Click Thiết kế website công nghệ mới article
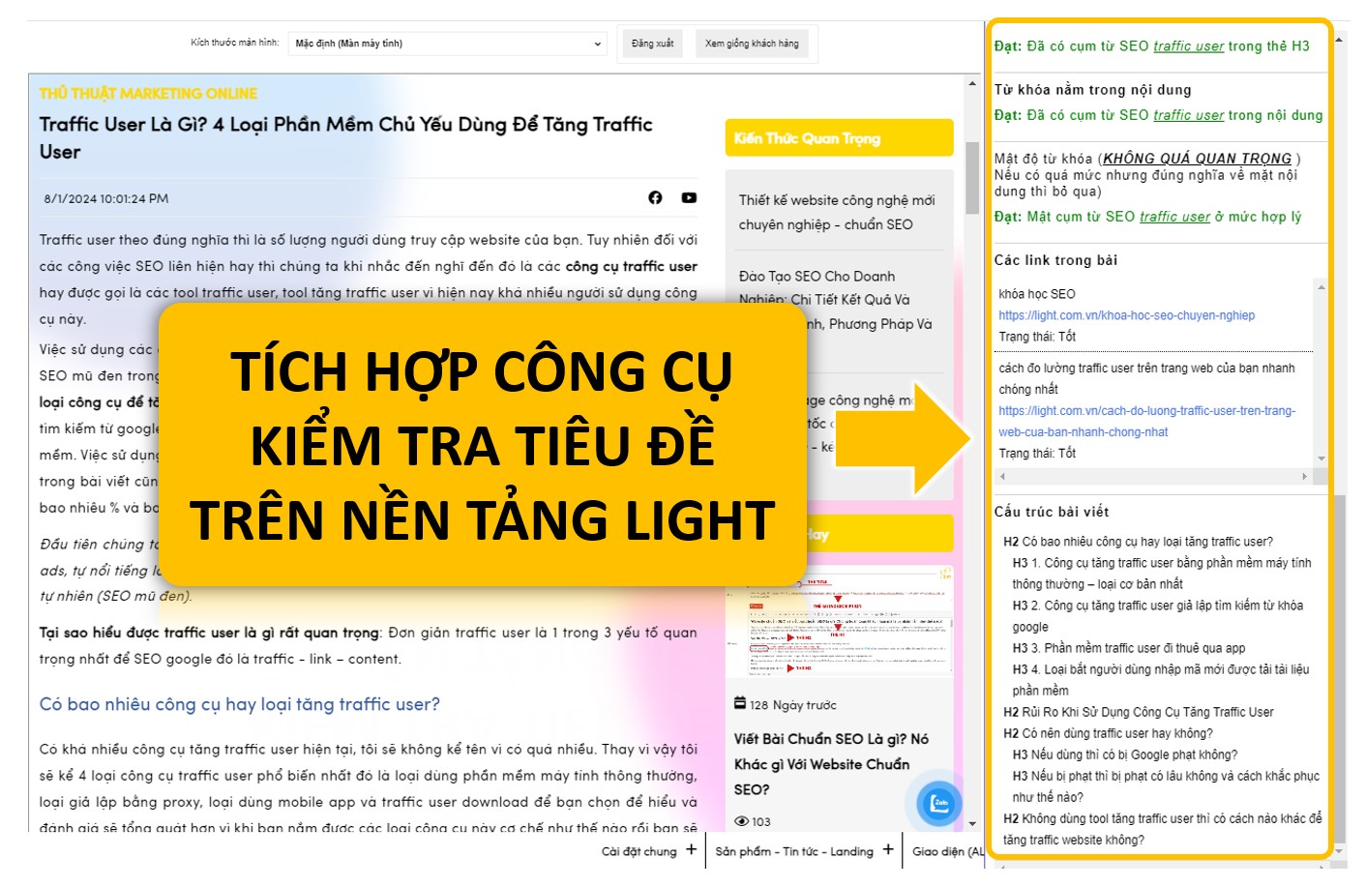 (x=837, y=212)
